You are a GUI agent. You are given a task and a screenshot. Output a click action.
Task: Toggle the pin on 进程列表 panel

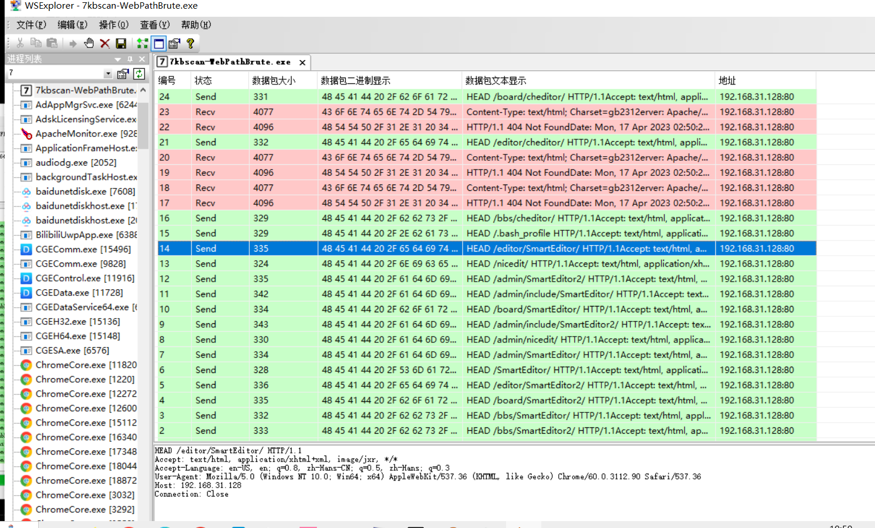(x=130, y=59)
